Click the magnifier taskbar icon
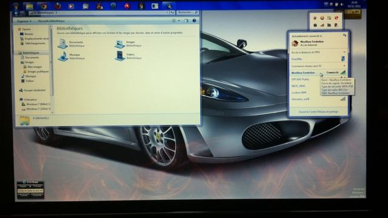The width and height of the screenshot is (388, 218). pos(169,6)
